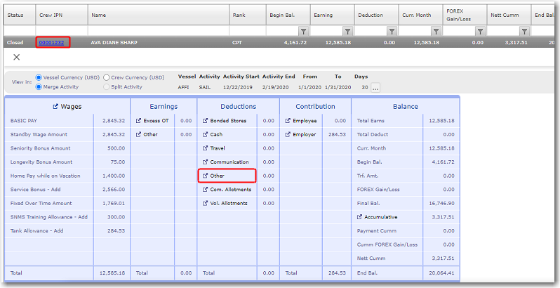
Task: Click the ellipsis button next to Days
Action: [375, 87]
